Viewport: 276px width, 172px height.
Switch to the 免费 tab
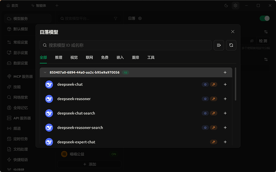[x=105, y=57]
